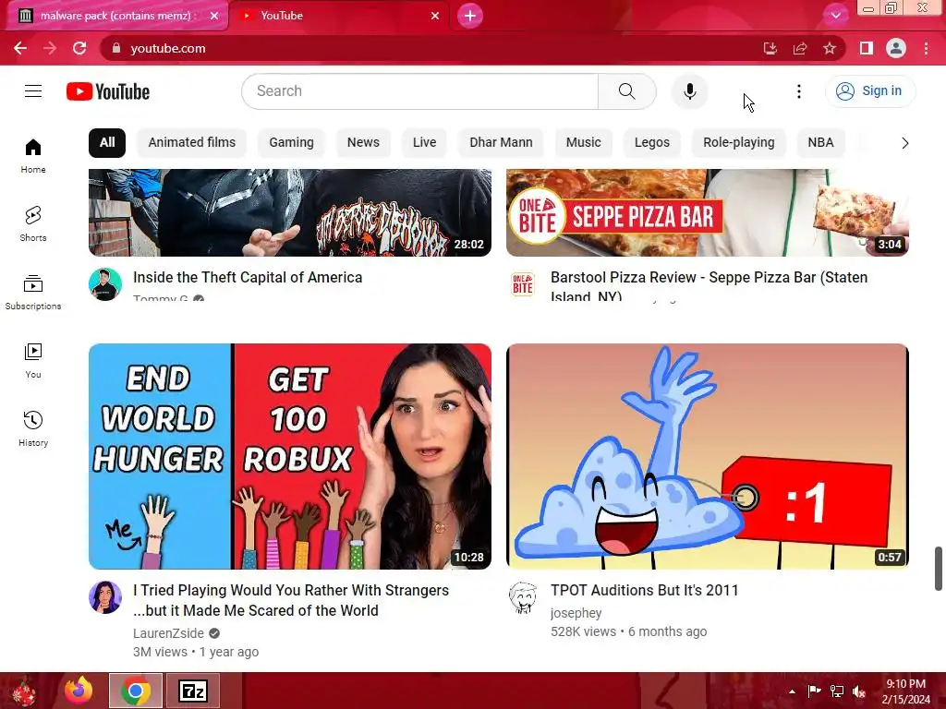
Task: Select the Music filter chip
Action: pyautogui.click(x=584, y=143)
